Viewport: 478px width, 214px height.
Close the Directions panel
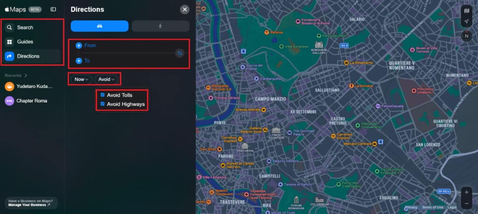[184, 9]
